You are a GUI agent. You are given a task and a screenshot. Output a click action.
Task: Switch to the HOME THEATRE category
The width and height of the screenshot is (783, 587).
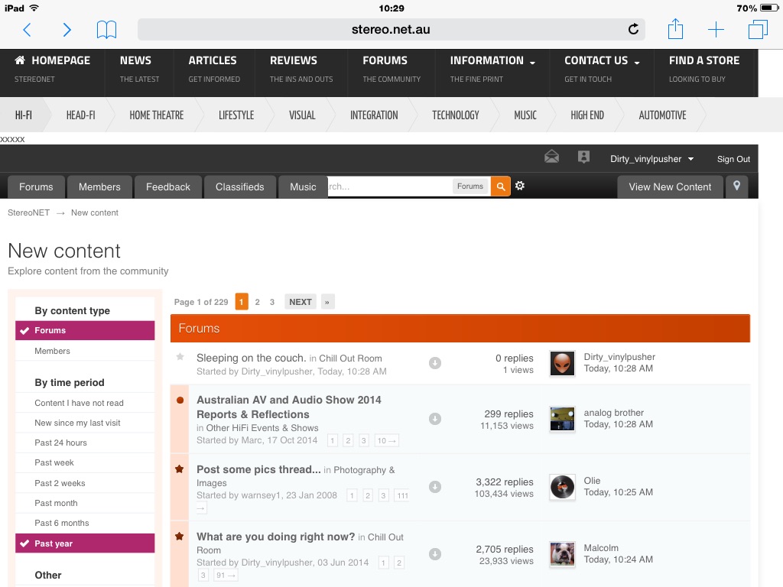pyautogui.click(x=156, y=115)
